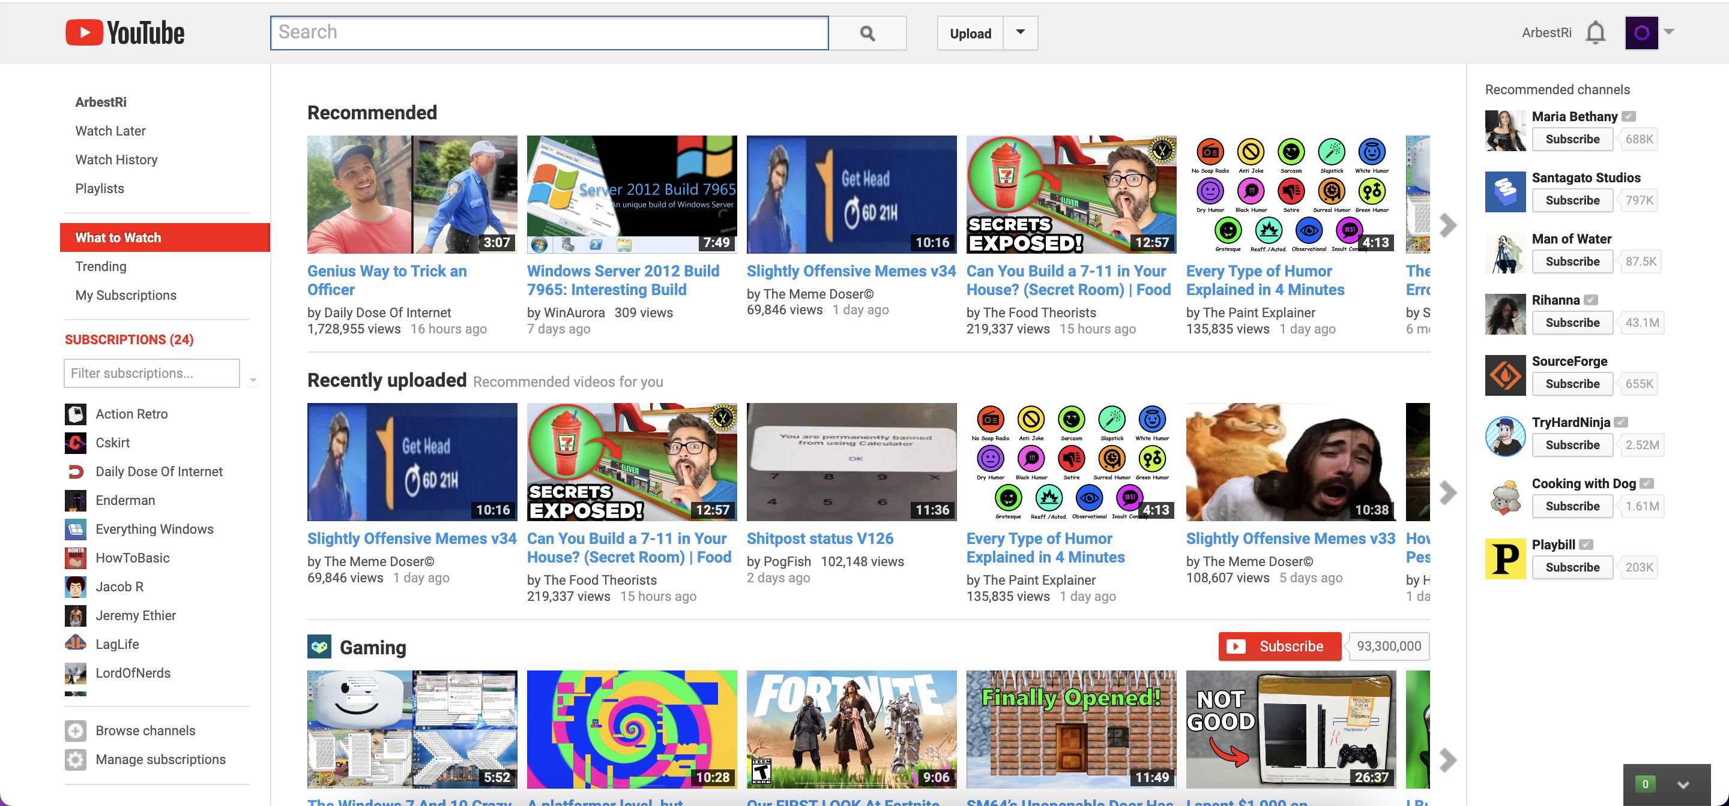Open the Cskirt channel icon
1729x806 pixels.
[75, 443]
